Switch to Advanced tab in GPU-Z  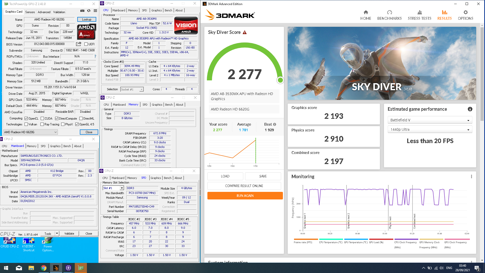pos(44,12)
